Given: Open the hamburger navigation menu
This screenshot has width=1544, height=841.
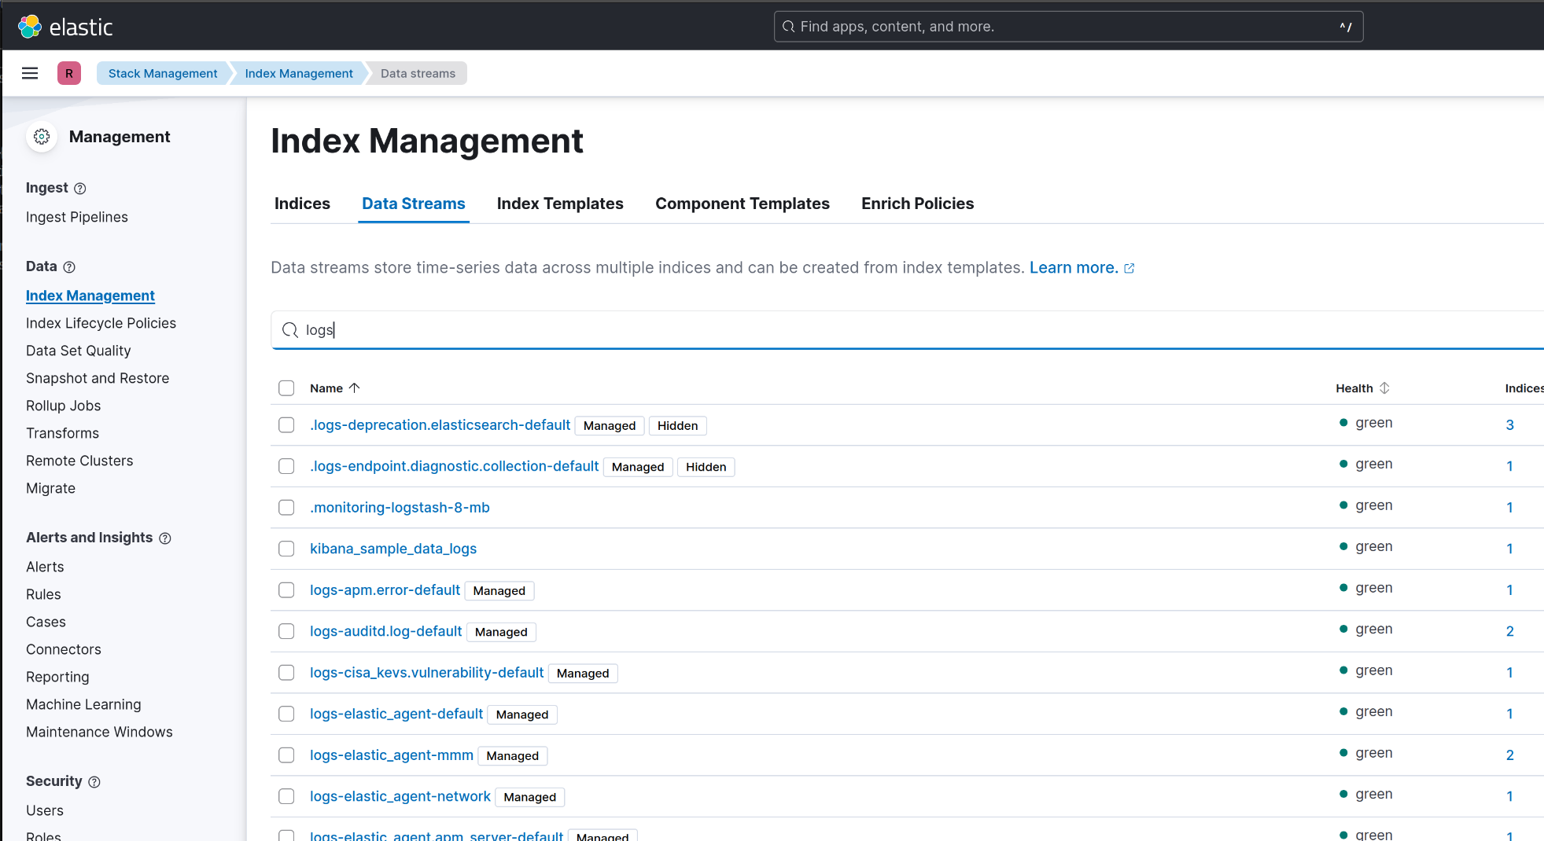Looking at the screenshot, I should (30, 73).
